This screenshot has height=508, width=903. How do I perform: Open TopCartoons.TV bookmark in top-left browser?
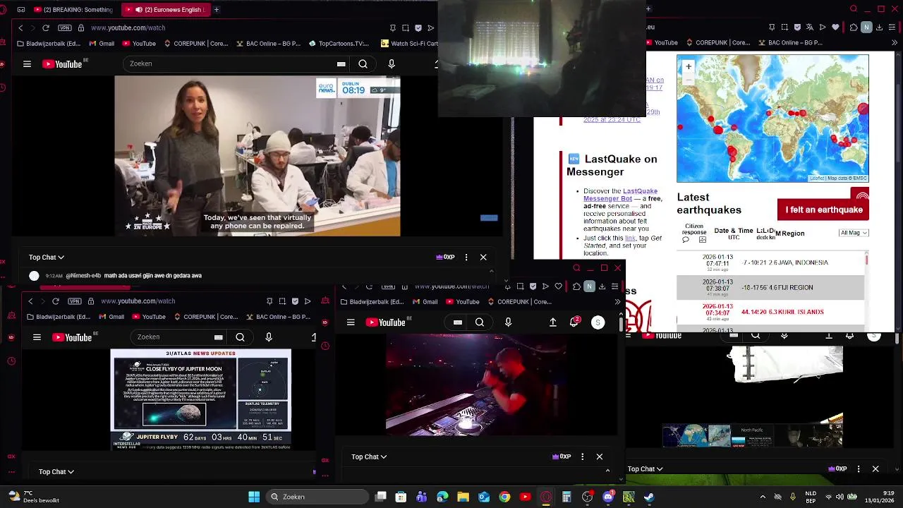pos(339,43)
